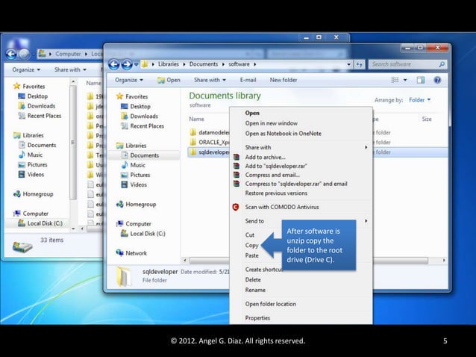Open the Share with dropdown in the Computer window

[70, 70]
